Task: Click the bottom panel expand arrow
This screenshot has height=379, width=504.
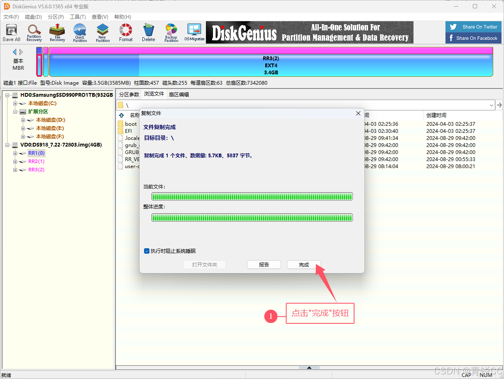Action: [x=309, y=367]
